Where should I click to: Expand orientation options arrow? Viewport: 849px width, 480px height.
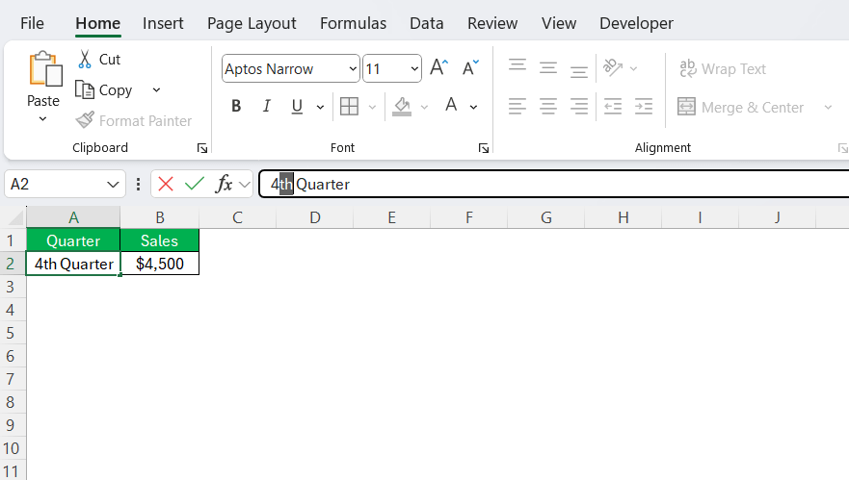(x=633, y=68)
